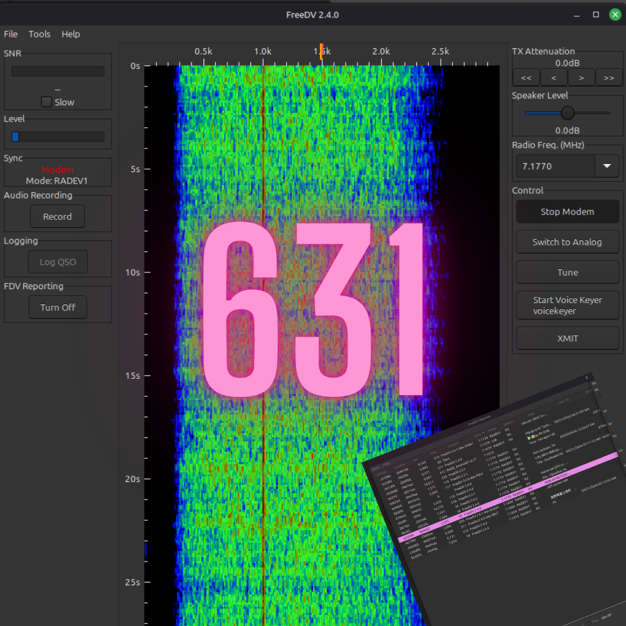Turn Off FDV Reporting

(58, 307)
